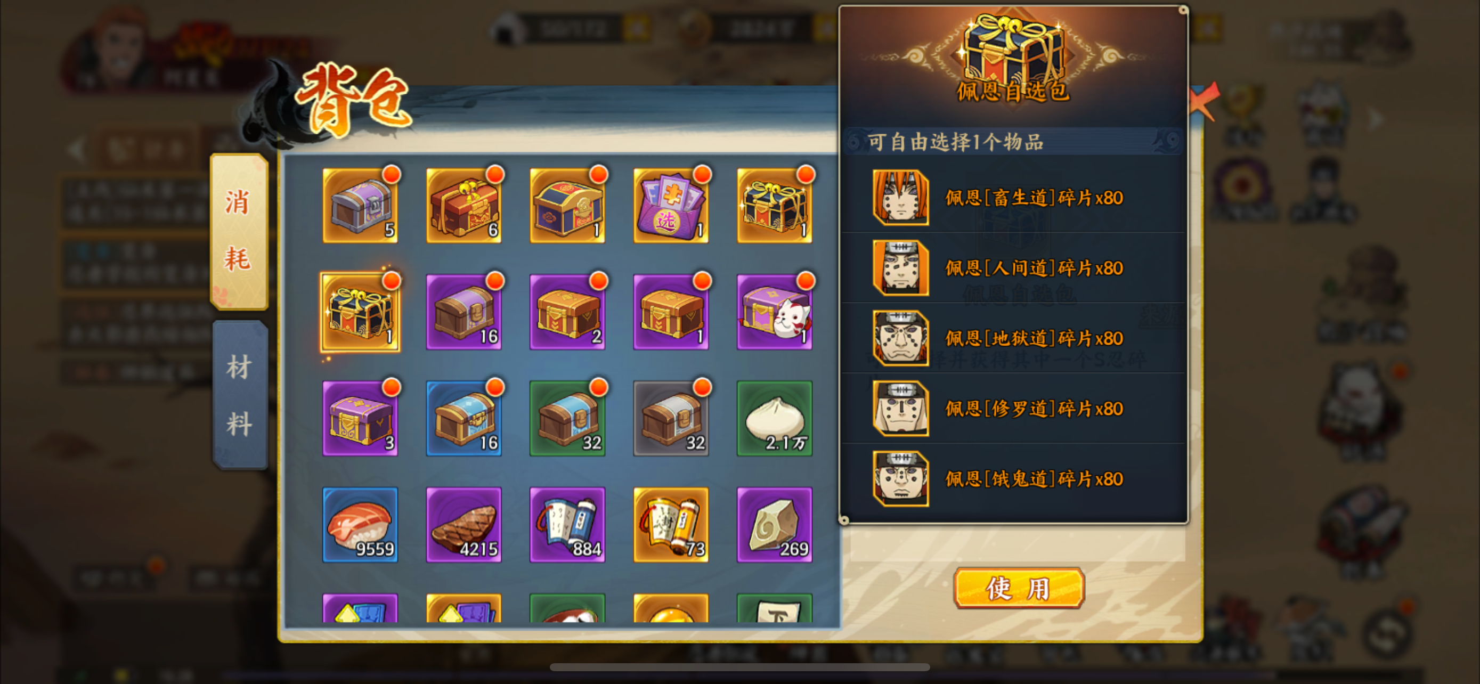Select the gray chest with count 32
1480x684 pixels.
click(x=671, y=418)
